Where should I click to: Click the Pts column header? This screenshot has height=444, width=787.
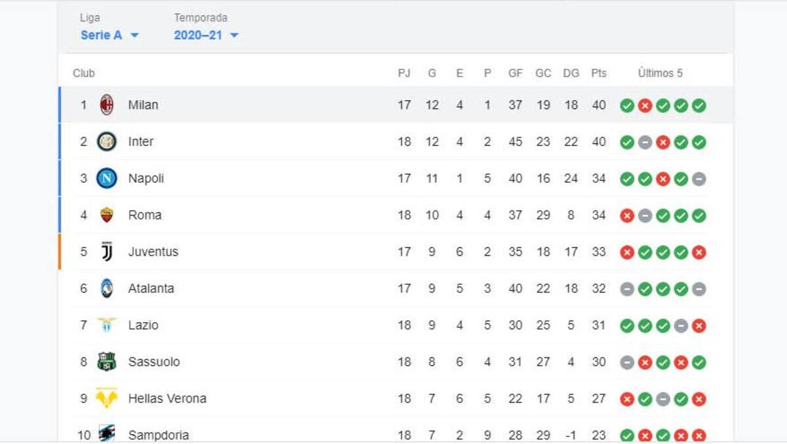pyautogui.click(x=599, y=73)
